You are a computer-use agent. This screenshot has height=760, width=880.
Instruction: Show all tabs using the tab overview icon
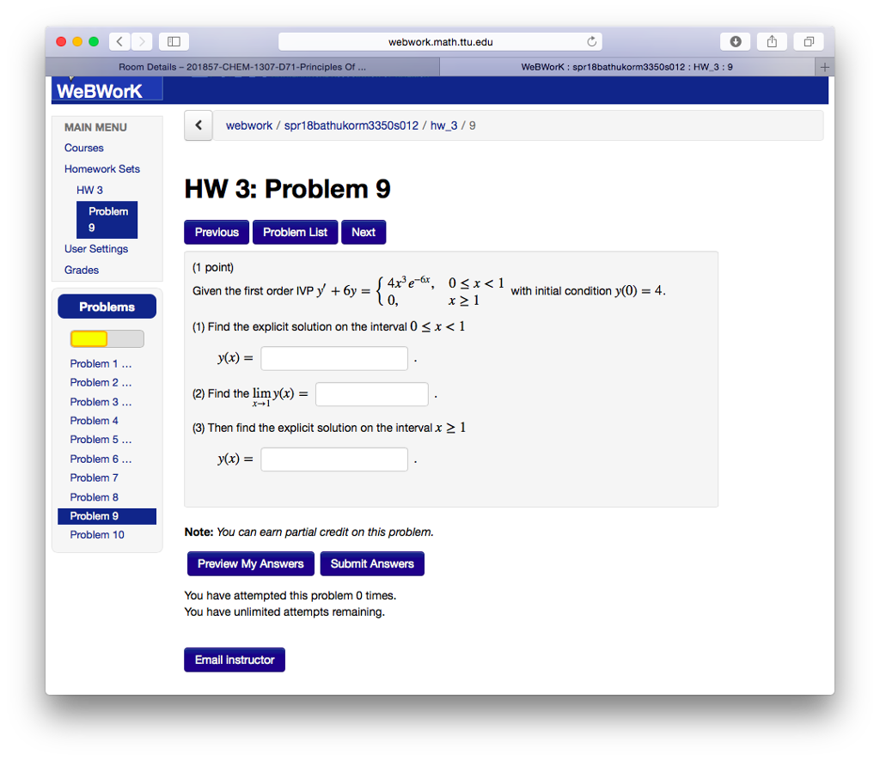808,40
